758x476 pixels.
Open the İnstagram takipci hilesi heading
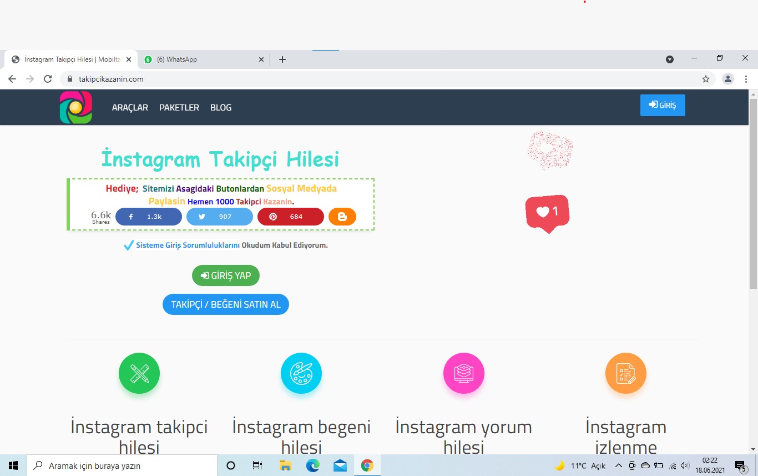point(139,437)
